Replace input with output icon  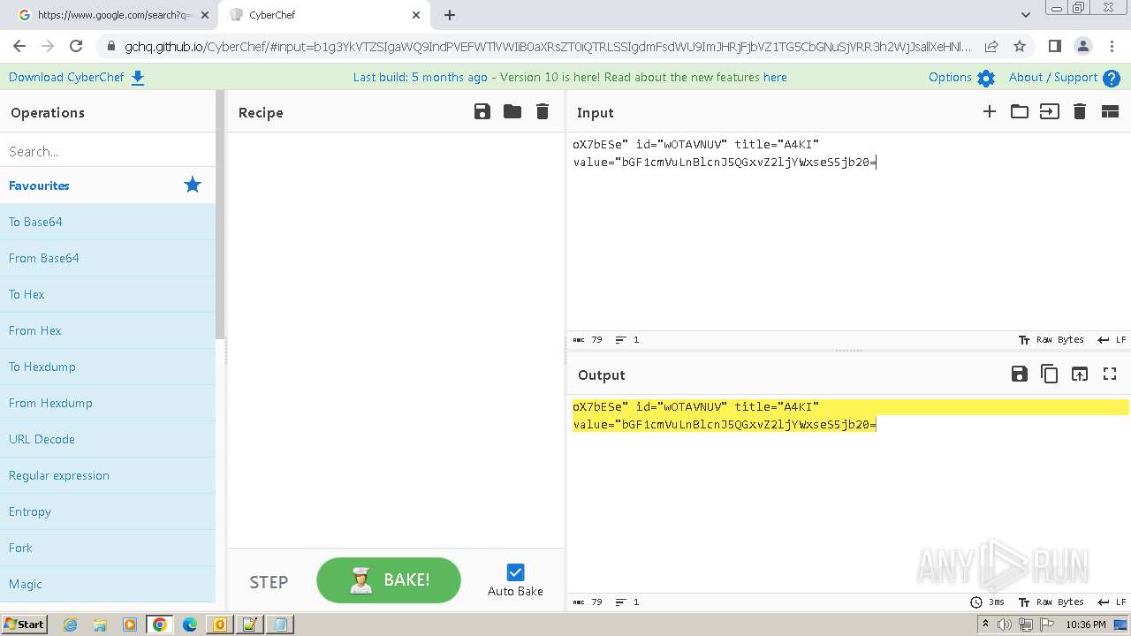[x=1080, y=374]
